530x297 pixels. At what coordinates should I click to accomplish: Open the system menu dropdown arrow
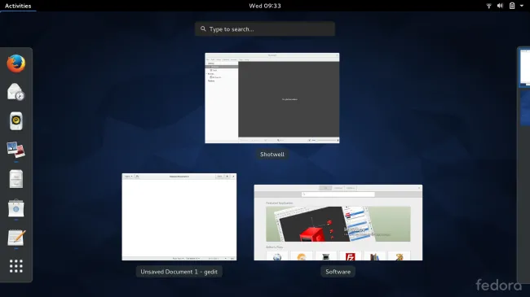coord(522,6)
